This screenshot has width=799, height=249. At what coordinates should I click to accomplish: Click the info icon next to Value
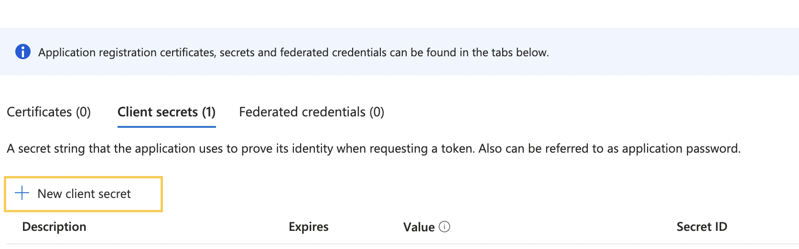(x=444, y=227)
